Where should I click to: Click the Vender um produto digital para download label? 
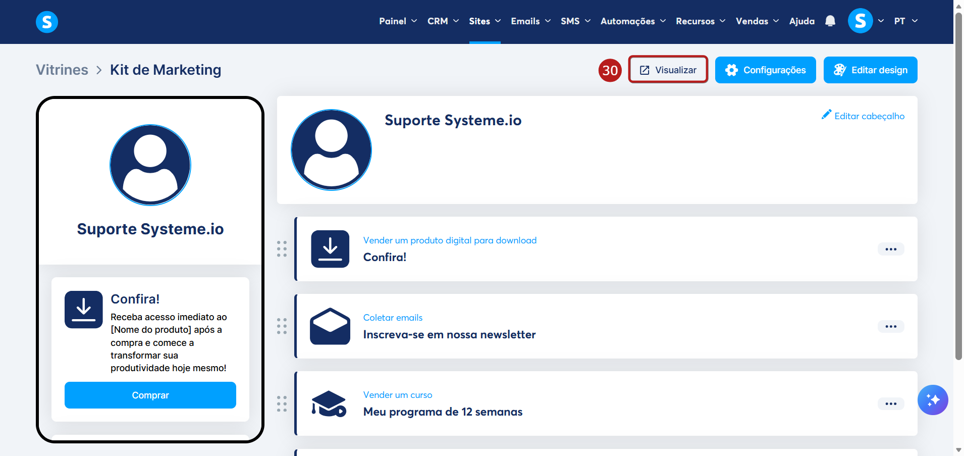click(x=450, y=240)
